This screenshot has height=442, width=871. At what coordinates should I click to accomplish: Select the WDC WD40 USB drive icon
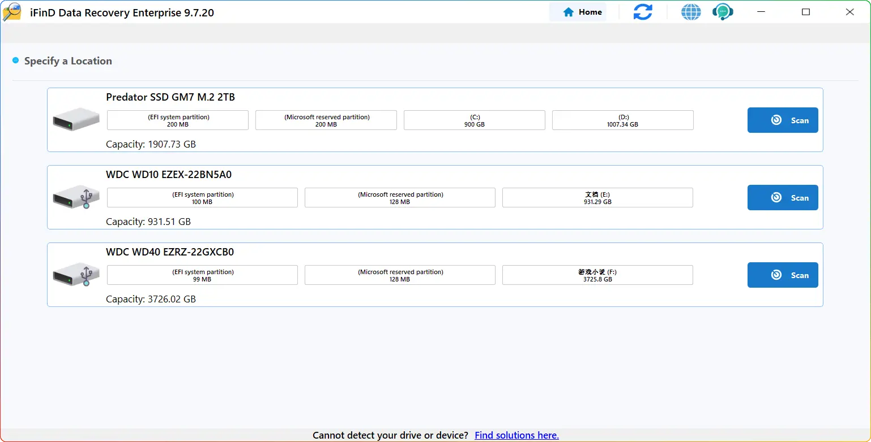coord(76,275)
